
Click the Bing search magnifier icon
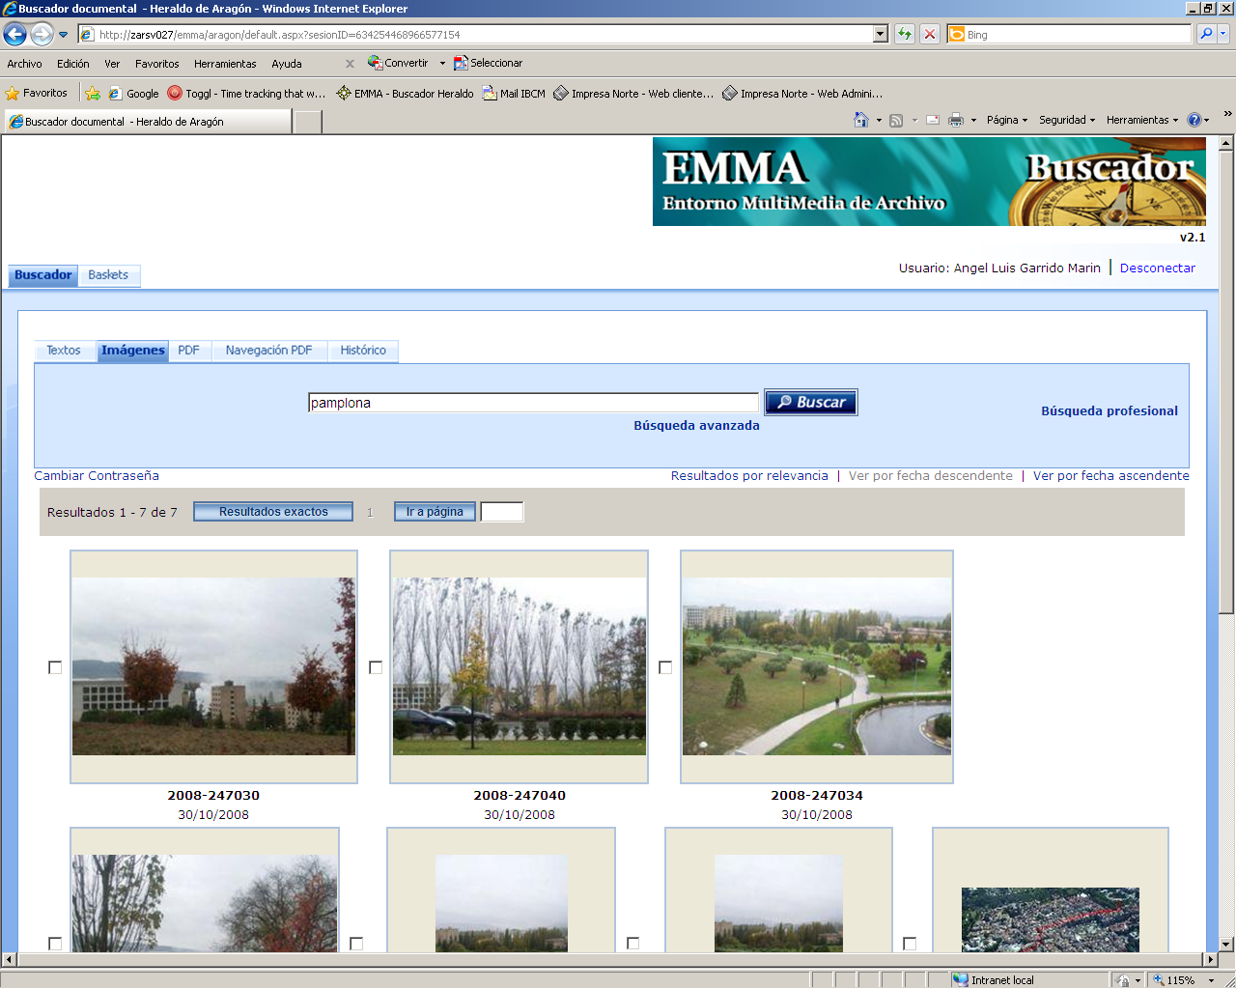coord(1206,35)
